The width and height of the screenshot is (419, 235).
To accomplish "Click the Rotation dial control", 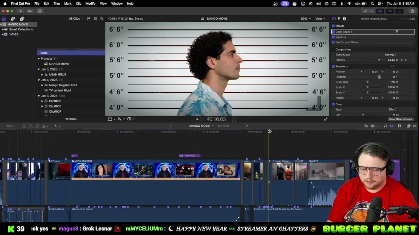I will (379, 77).
